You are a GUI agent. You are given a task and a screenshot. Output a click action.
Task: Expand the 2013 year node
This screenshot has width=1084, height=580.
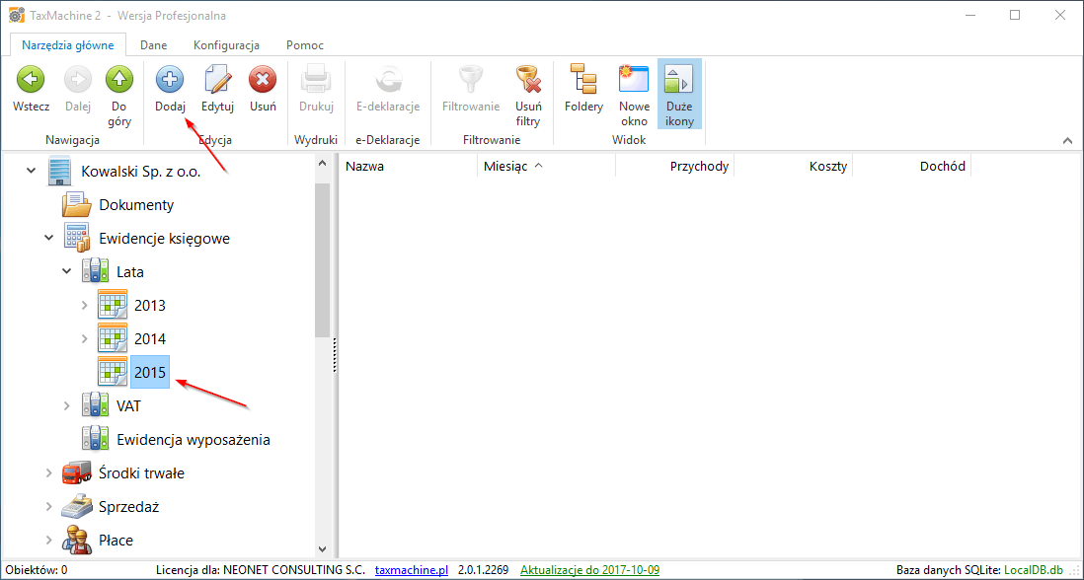[85, 306]
